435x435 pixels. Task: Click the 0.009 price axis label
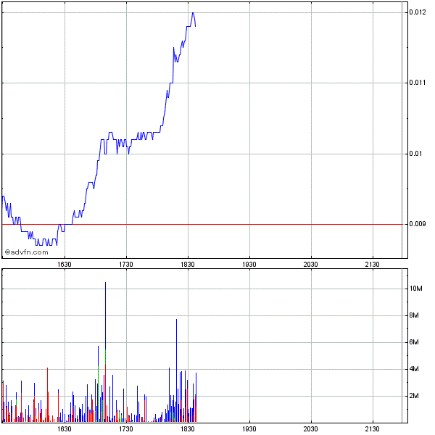[x=418, y=224]
